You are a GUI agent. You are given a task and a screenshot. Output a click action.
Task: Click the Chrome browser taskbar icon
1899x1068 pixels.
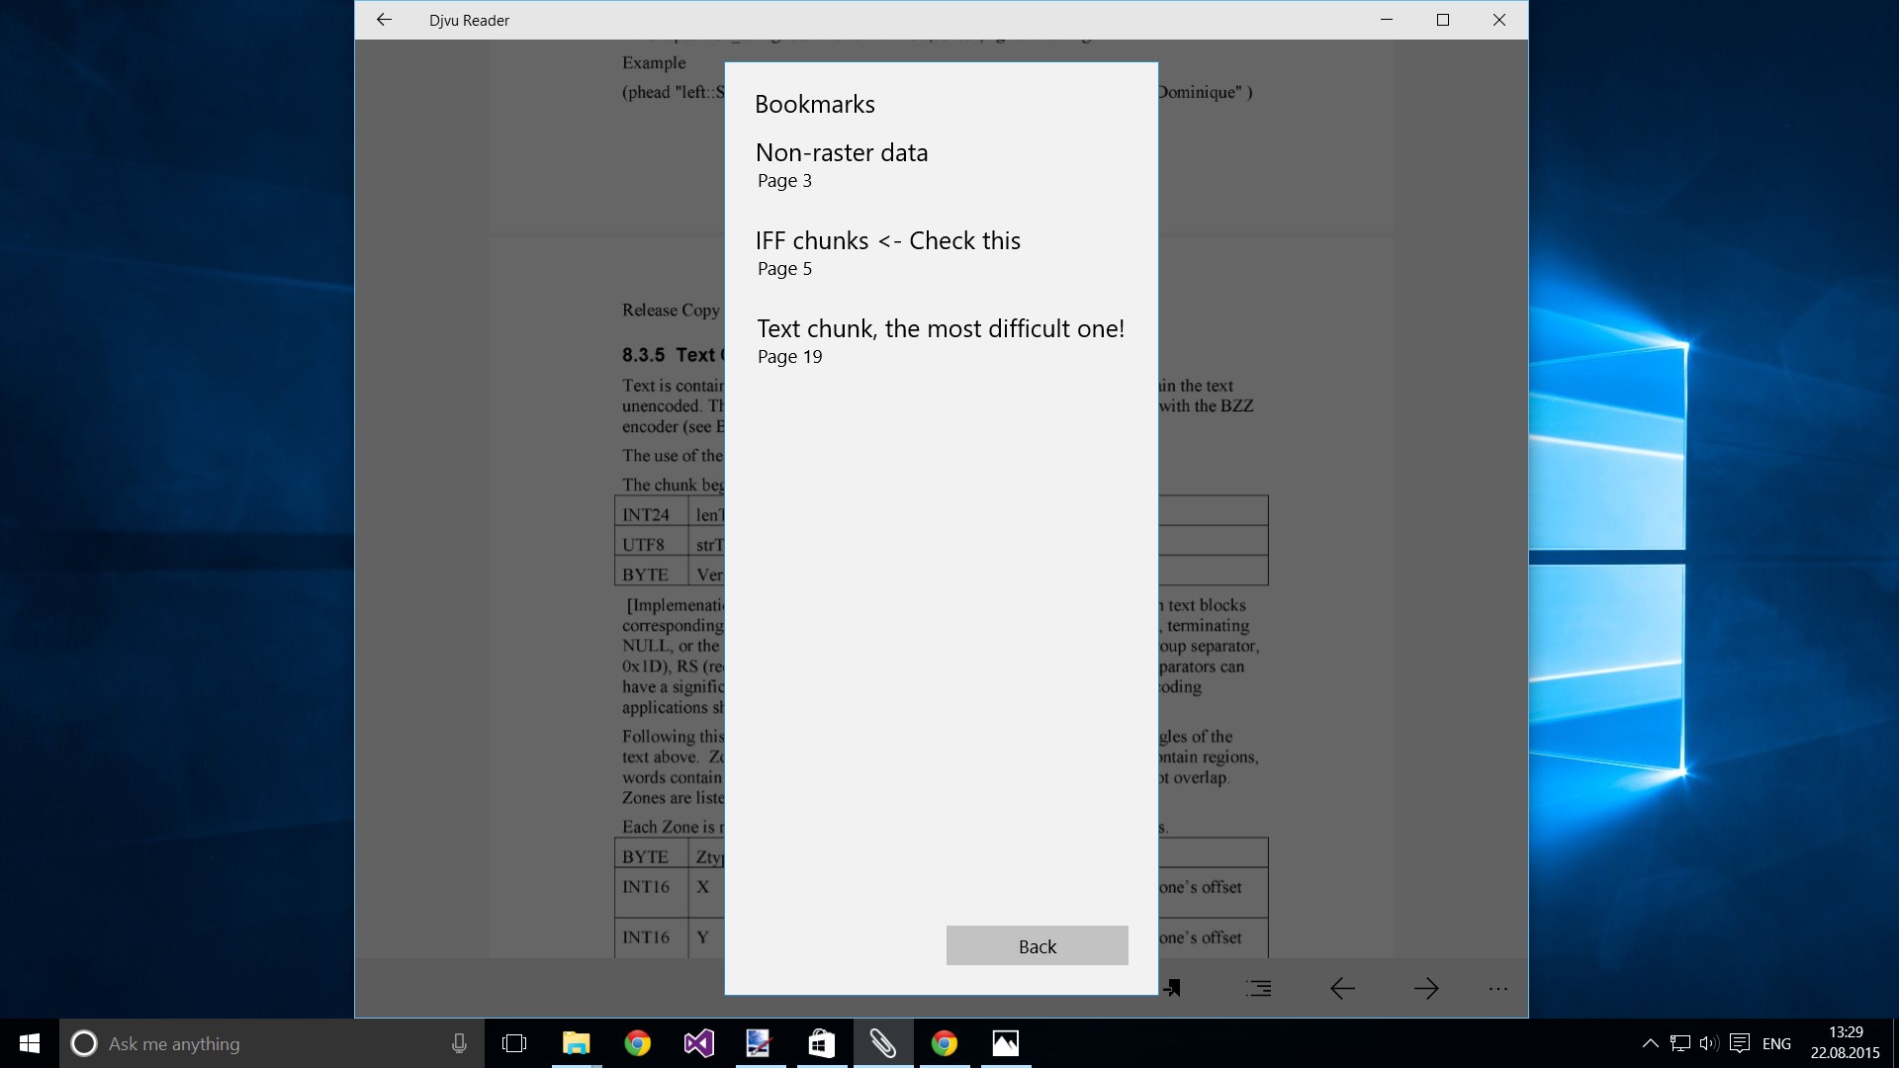637,1042
